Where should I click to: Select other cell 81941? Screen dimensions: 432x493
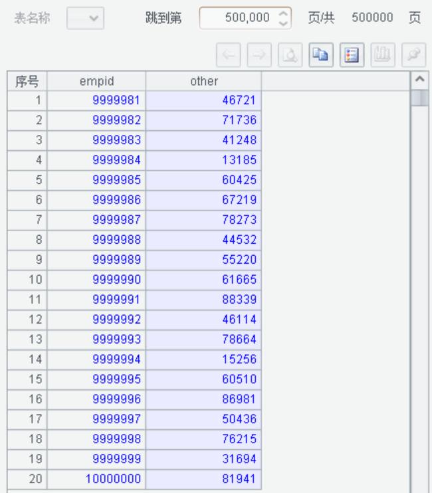pos(204,479)
